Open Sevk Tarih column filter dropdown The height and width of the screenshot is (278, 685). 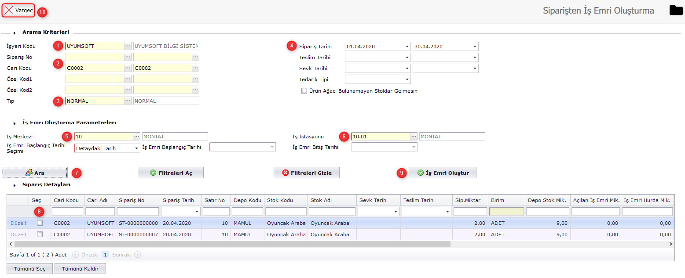pos(396,212)
